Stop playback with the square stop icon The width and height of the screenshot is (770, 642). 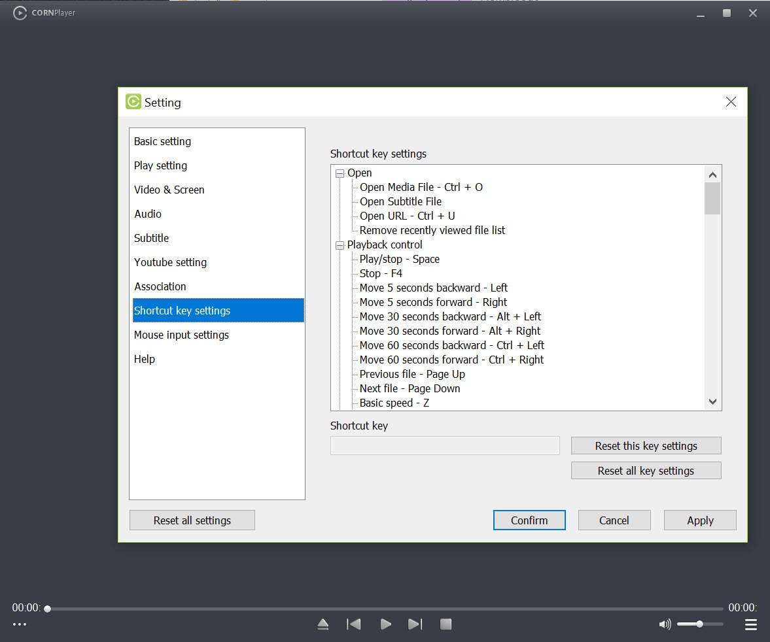[x=446, y=624]
